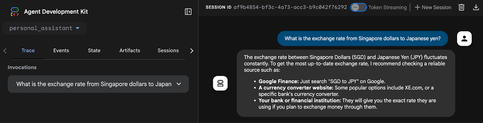483x123 pixels.
Task: Export the session with the download icon
Action: coord(476,7)
